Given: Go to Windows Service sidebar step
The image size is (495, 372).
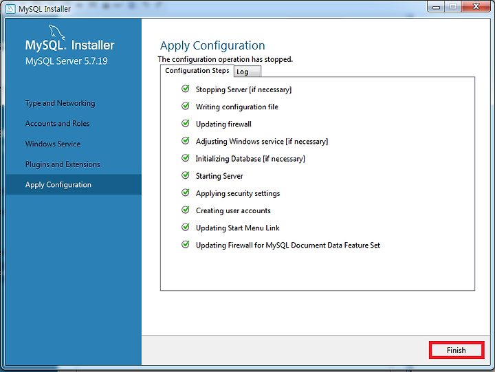Looking at the screenshot, I should click(x=53, y=144).
